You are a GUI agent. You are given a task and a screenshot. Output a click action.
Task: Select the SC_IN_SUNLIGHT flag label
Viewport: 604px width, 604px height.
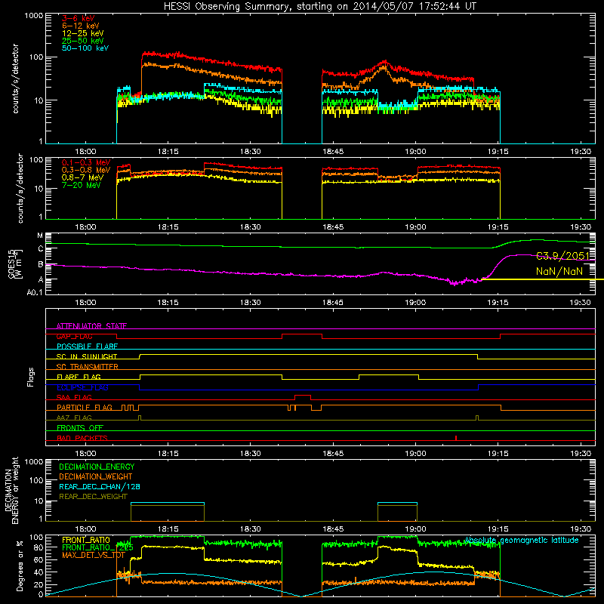(x=87, y=356)
